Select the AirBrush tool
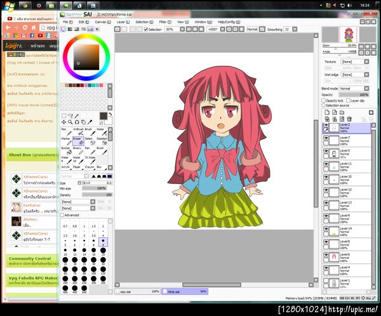 [78, 132]
